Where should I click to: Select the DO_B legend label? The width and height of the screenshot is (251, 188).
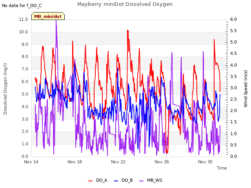point(127,180)
